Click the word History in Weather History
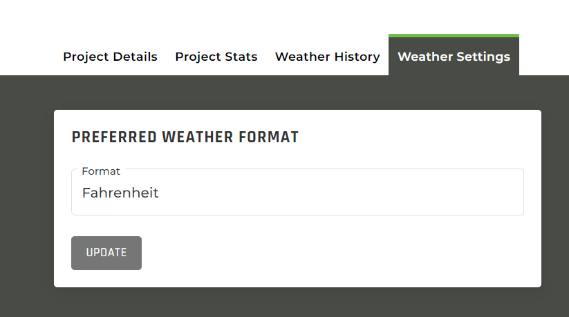 (x=357, y=57)
